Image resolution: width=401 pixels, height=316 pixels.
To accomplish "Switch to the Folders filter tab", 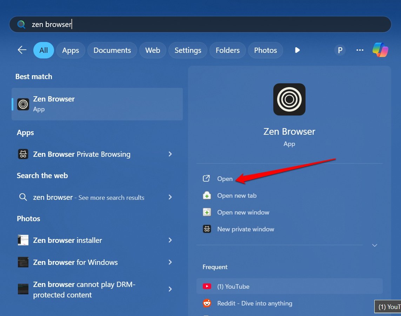I will tap(228, 50).
